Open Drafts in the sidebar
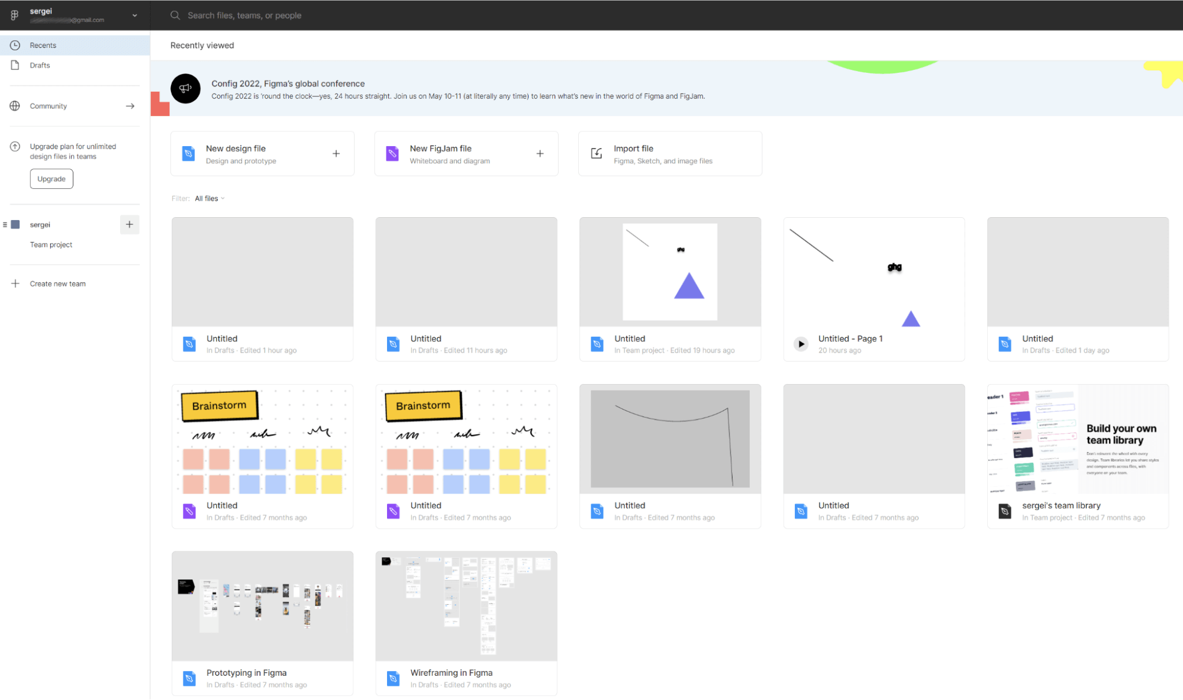This screenshot has width=1183, height=700. [75, 65]
